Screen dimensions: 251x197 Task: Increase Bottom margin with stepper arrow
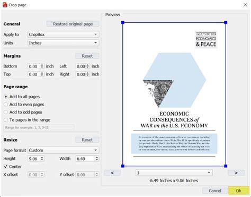42,65
